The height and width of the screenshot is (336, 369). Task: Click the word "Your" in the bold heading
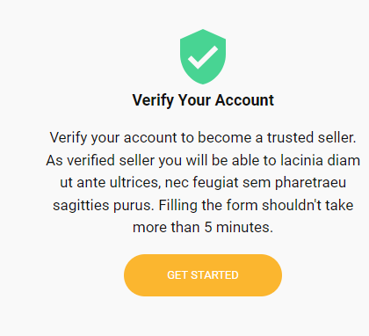[x=194, y=100]
